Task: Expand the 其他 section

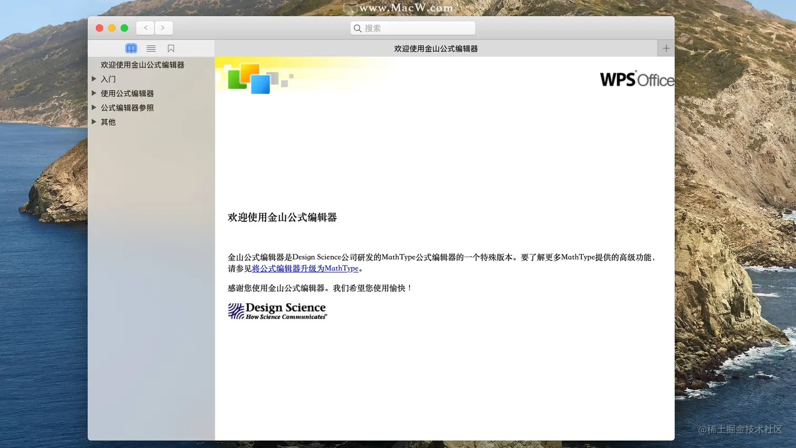Action: (94, 122)
